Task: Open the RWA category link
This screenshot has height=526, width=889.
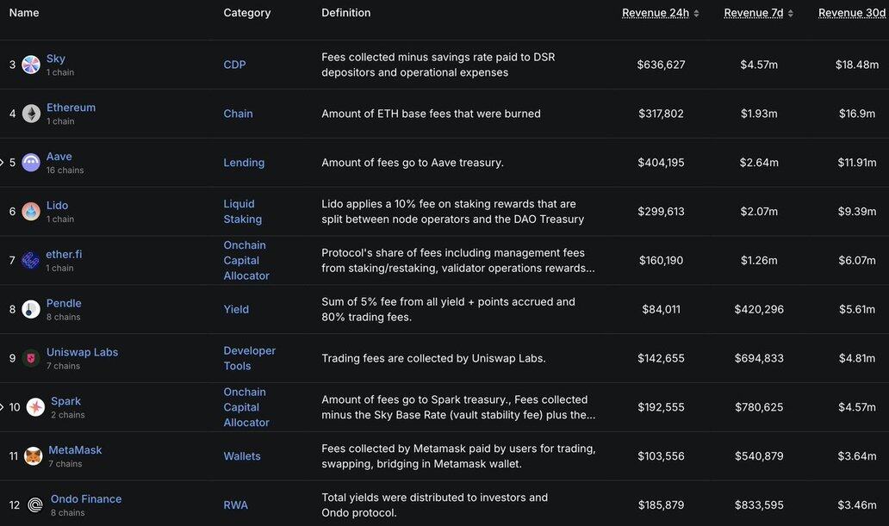Action: click(x=236, y=505)
